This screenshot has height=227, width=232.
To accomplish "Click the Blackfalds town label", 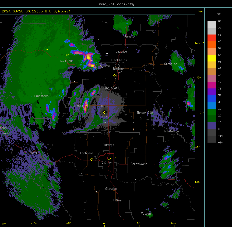I will [x=119, y=60].
